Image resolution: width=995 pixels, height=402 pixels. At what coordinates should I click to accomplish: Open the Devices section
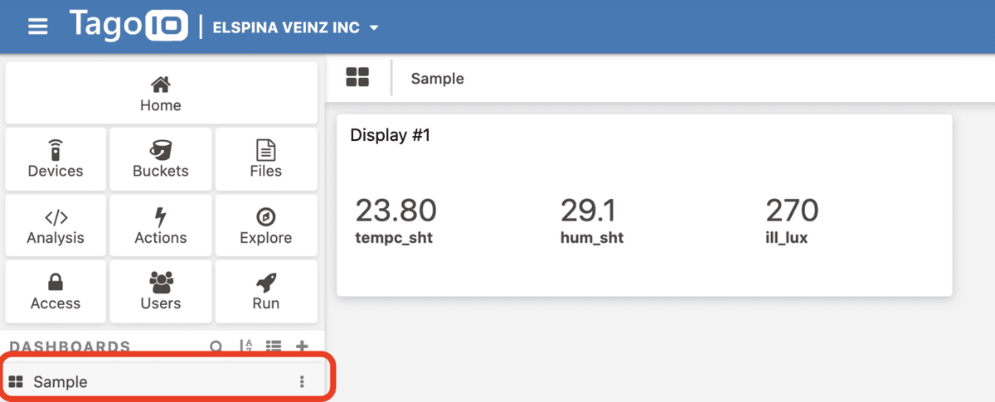(56, 159)
